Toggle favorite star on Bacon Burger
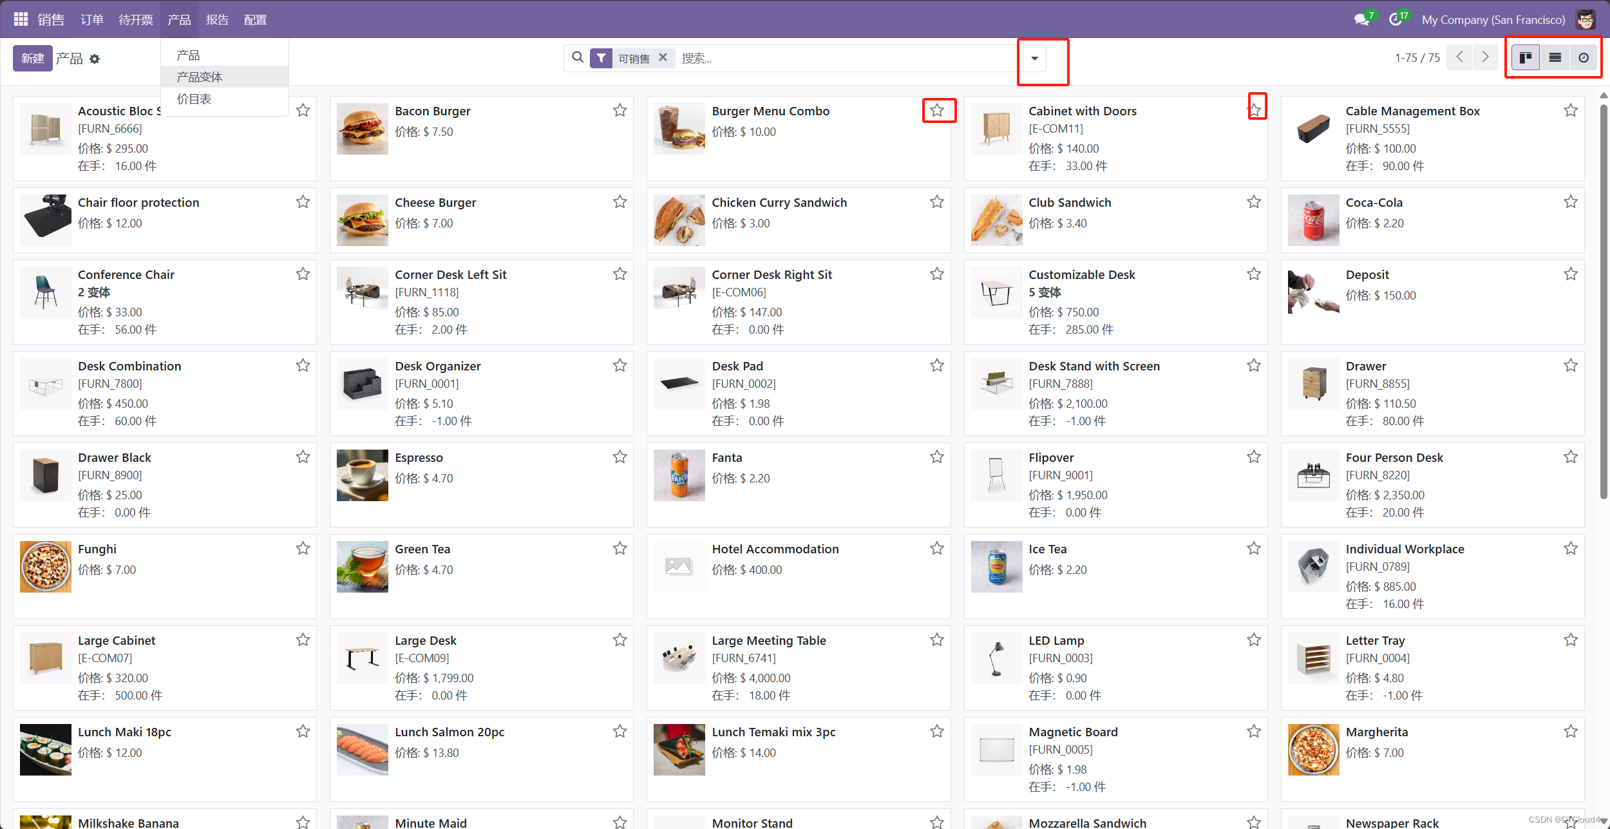 point(620,110)
